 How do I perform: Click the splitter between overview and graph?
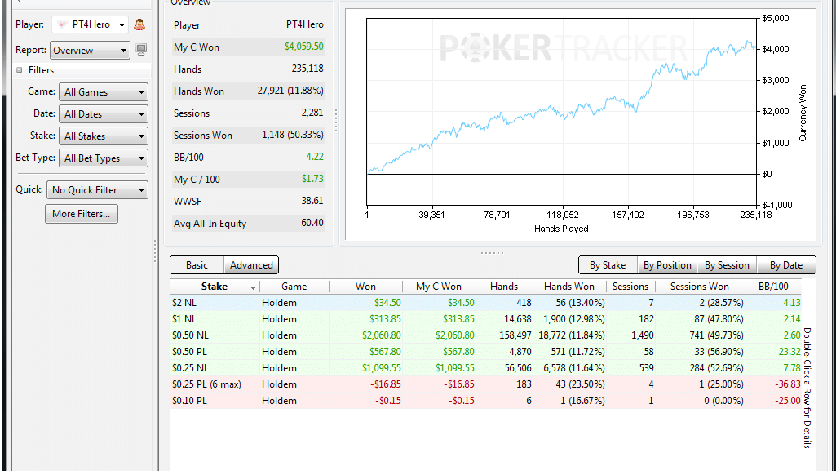[336, 121]
